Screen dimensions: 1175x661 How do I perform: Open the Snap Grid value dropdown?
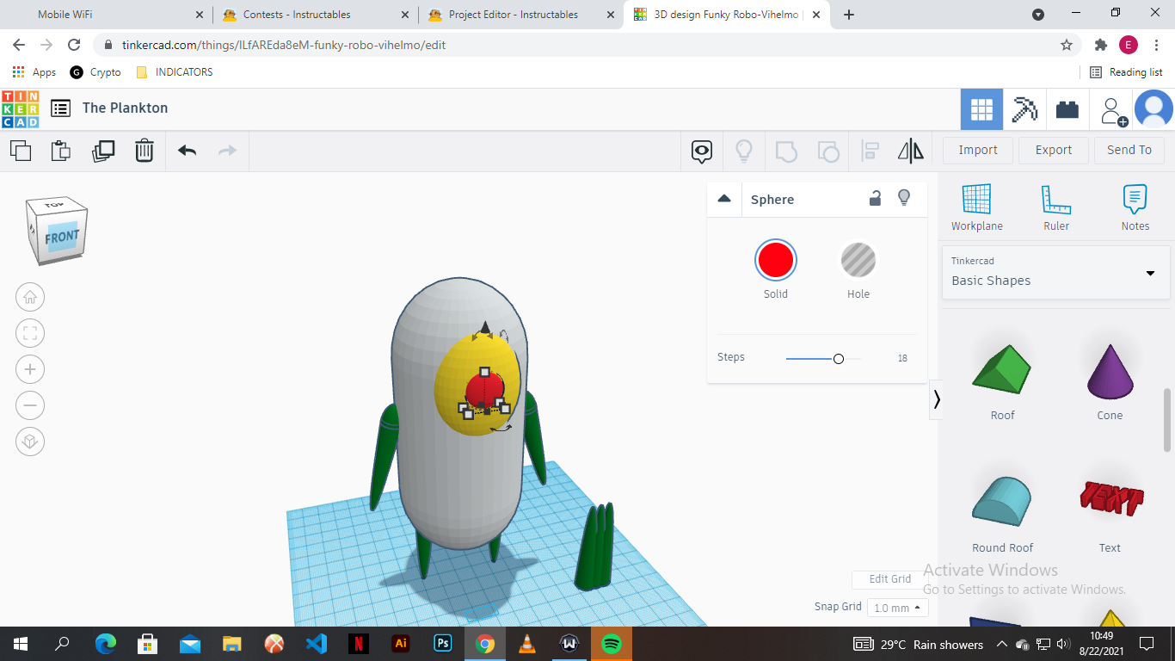pos(897,607)
